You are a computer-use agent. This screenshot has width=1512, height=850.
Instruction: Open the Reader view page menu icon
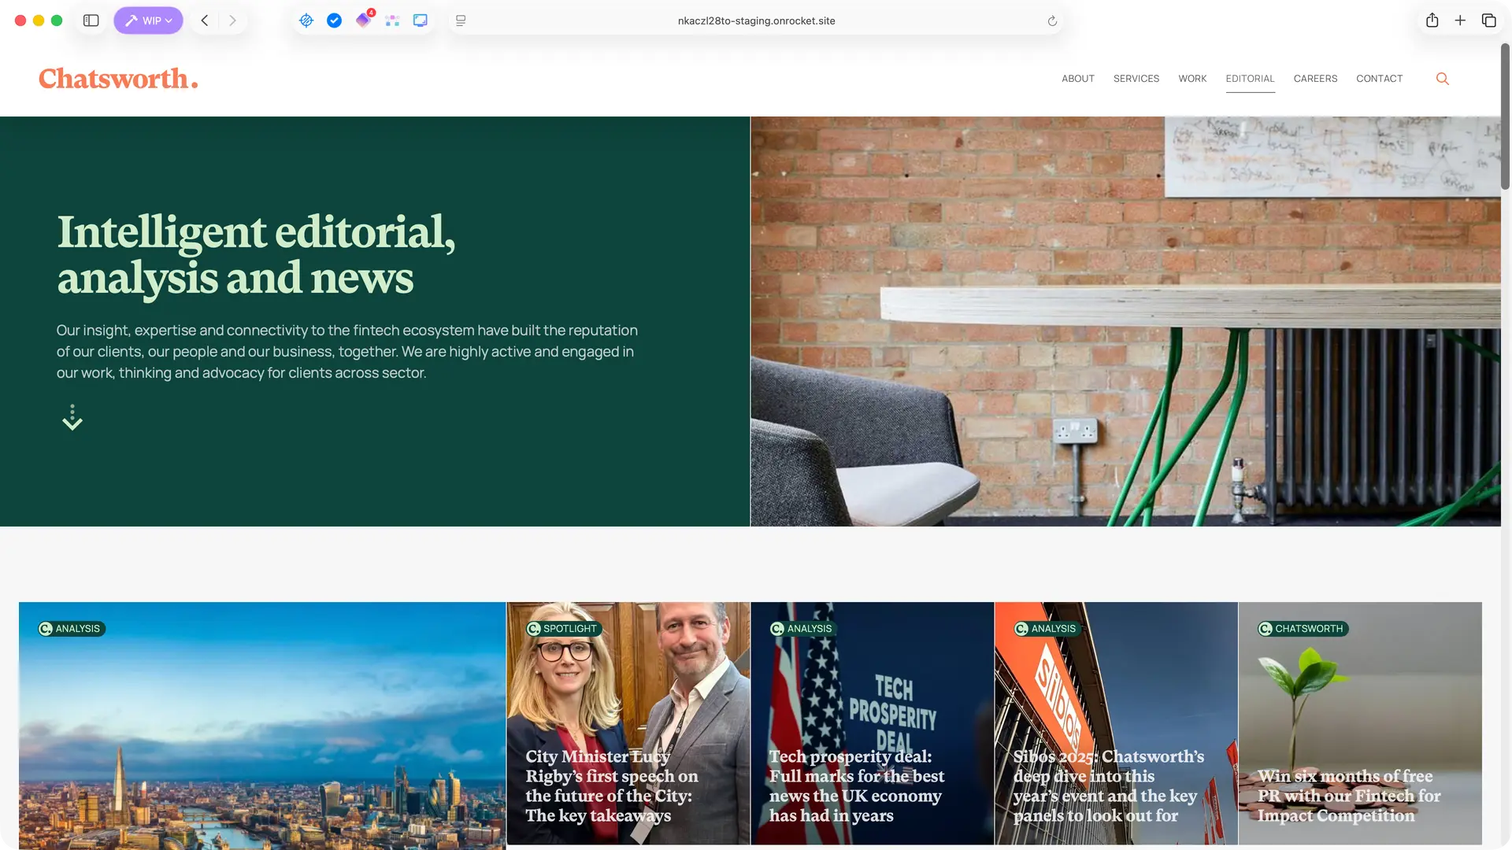click(x=461, y=20)
